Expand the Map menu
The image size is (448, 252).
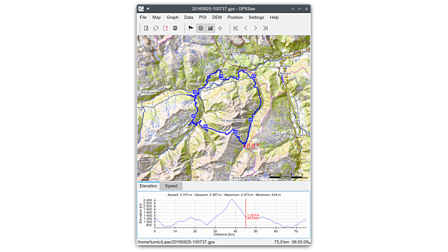tap(157, 17)
